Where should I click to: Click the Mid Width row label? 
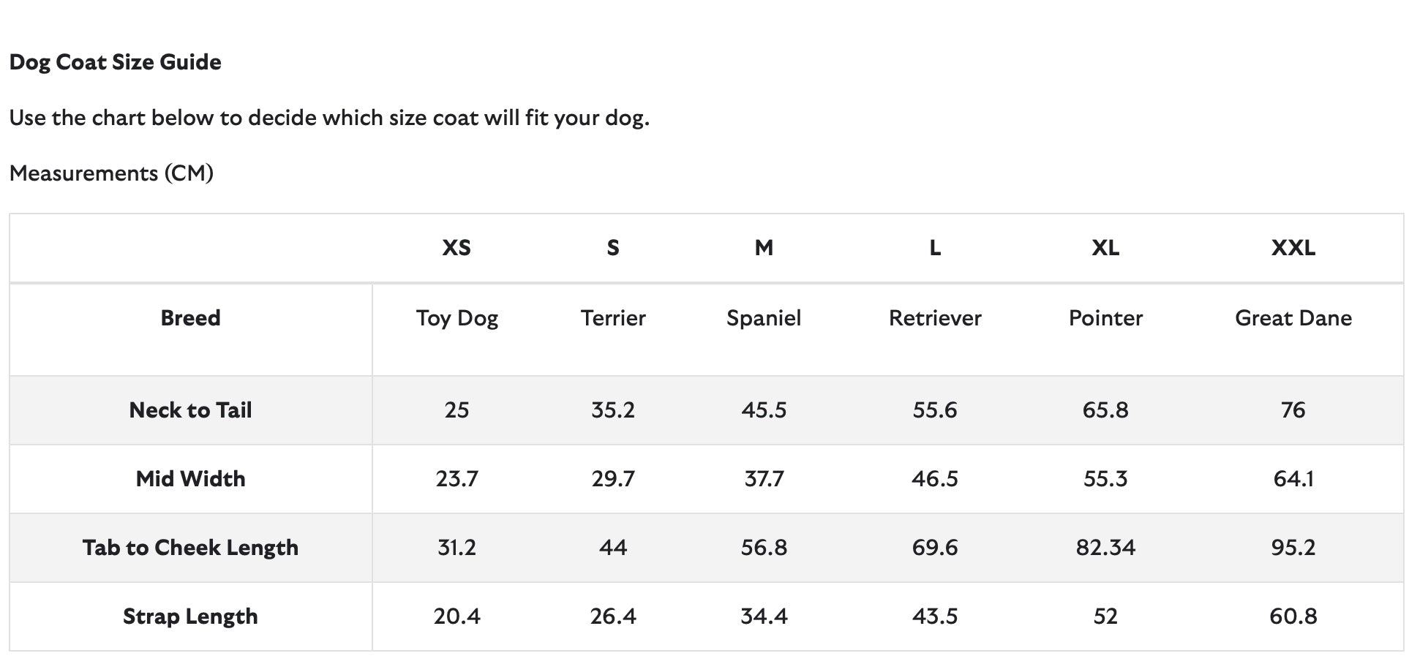click(x=190, y=479)
